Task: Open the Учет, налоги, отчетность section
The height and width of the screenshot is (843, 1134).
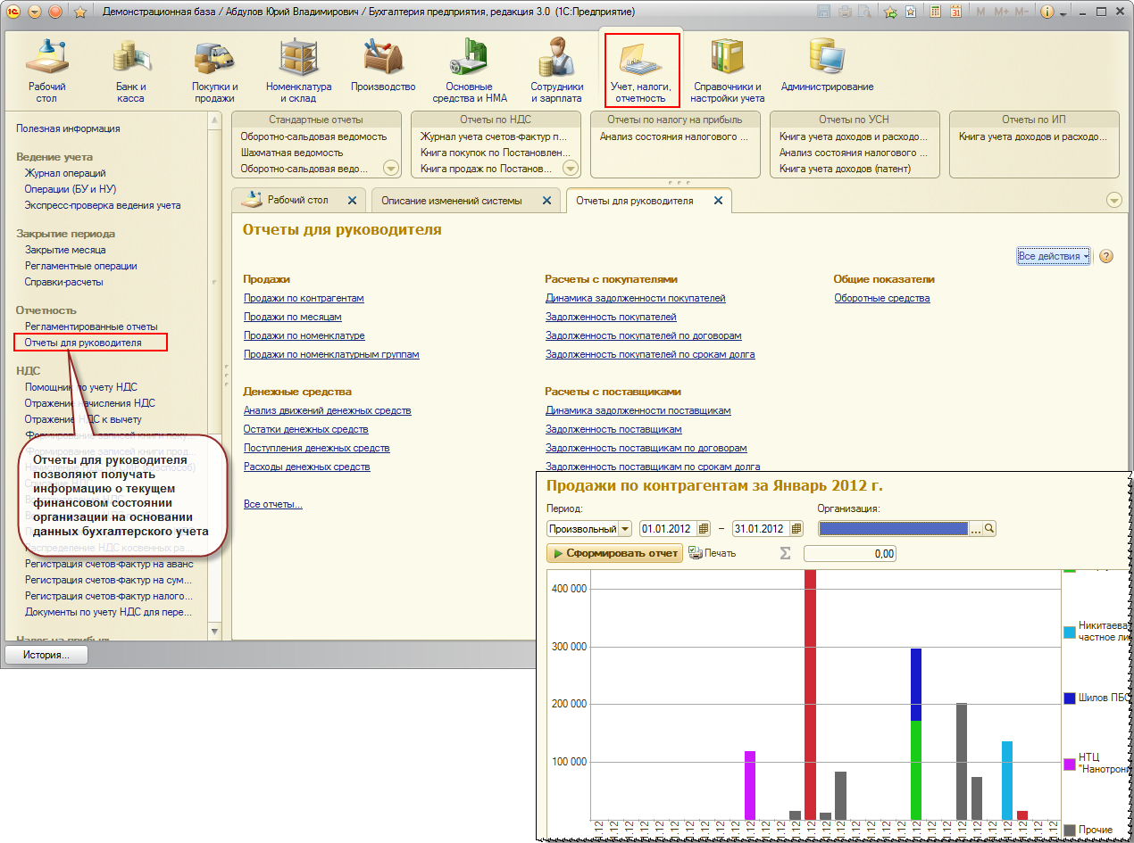Action: [x=641, y=70]
